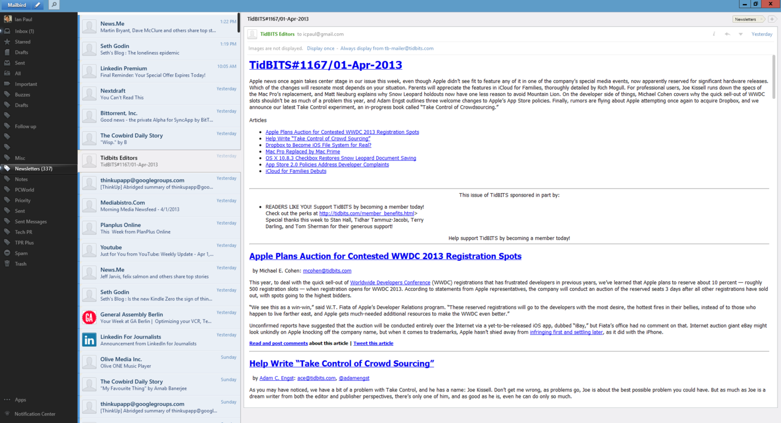The width and height of the screenshot is (781, 423).
Task: Click the info 'i' icon in the message header
Action: [714, 34]
